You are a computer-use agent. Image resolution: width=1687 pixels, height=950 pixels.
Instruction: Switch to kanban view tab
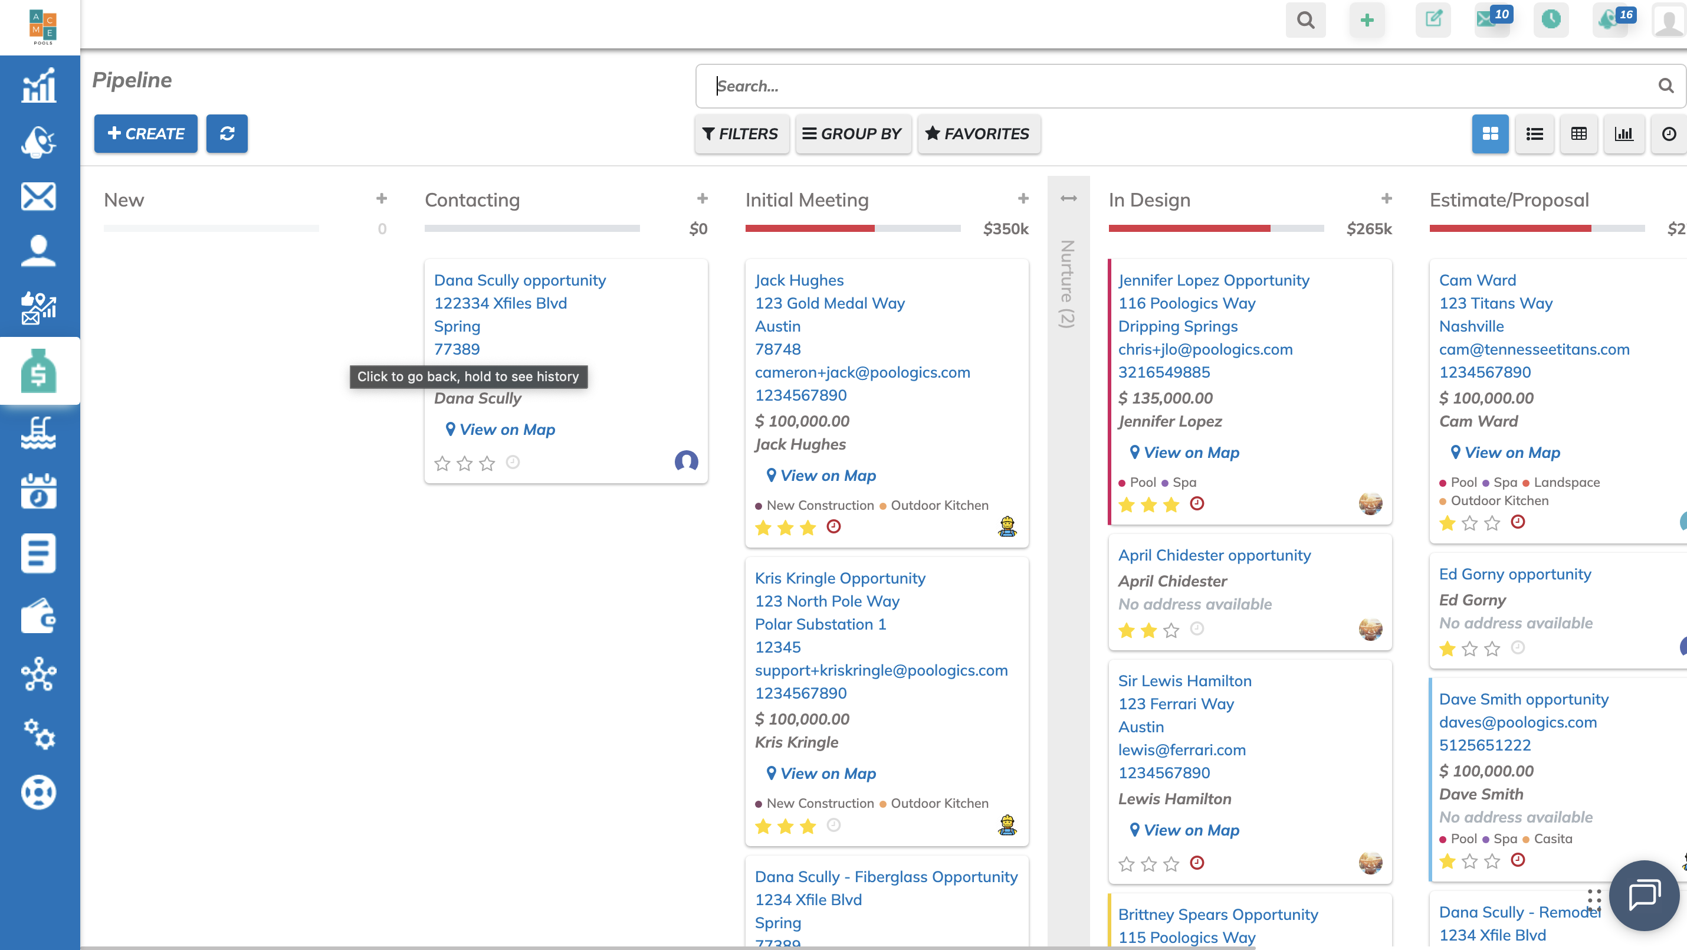point(1490,134)
